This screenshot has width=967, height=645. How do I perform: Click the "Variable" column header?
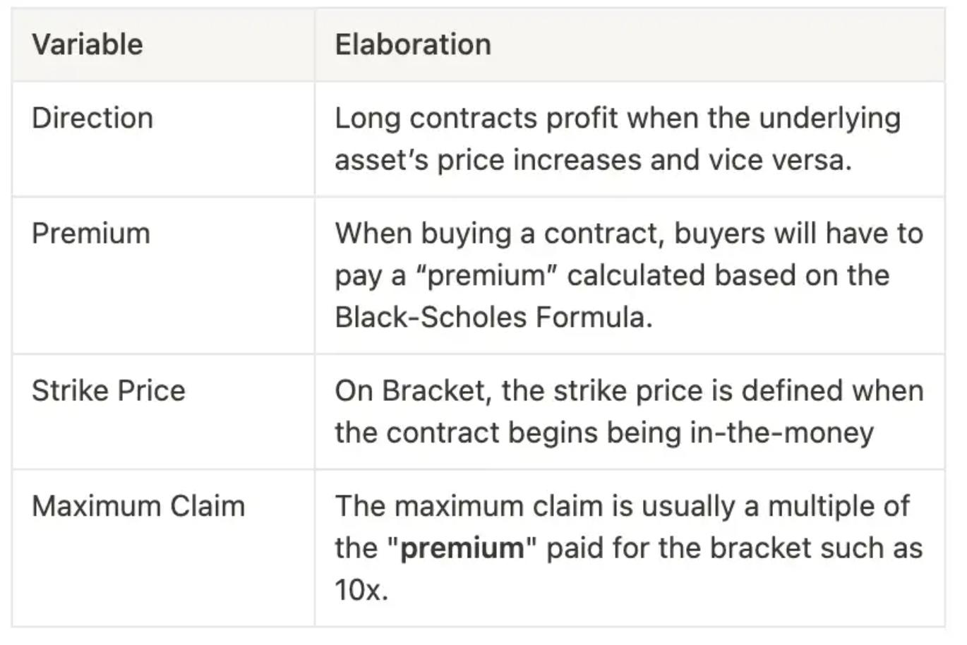(88, 44)
